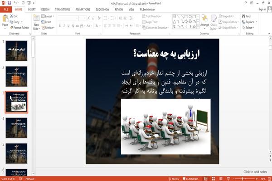Switch to the DESIGN tab
The width and height of the screenshot is (272, 181).
tap(45, 10)
